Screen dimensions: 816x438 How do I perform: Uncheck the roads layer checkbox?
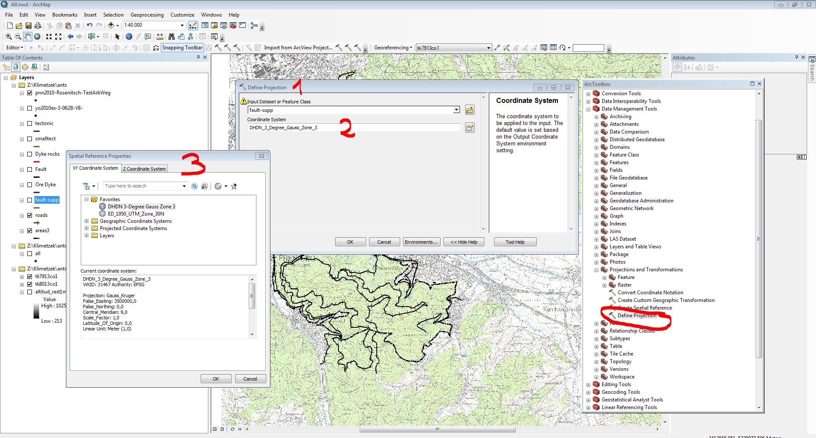pyautogui.click(x=30, y=215)
